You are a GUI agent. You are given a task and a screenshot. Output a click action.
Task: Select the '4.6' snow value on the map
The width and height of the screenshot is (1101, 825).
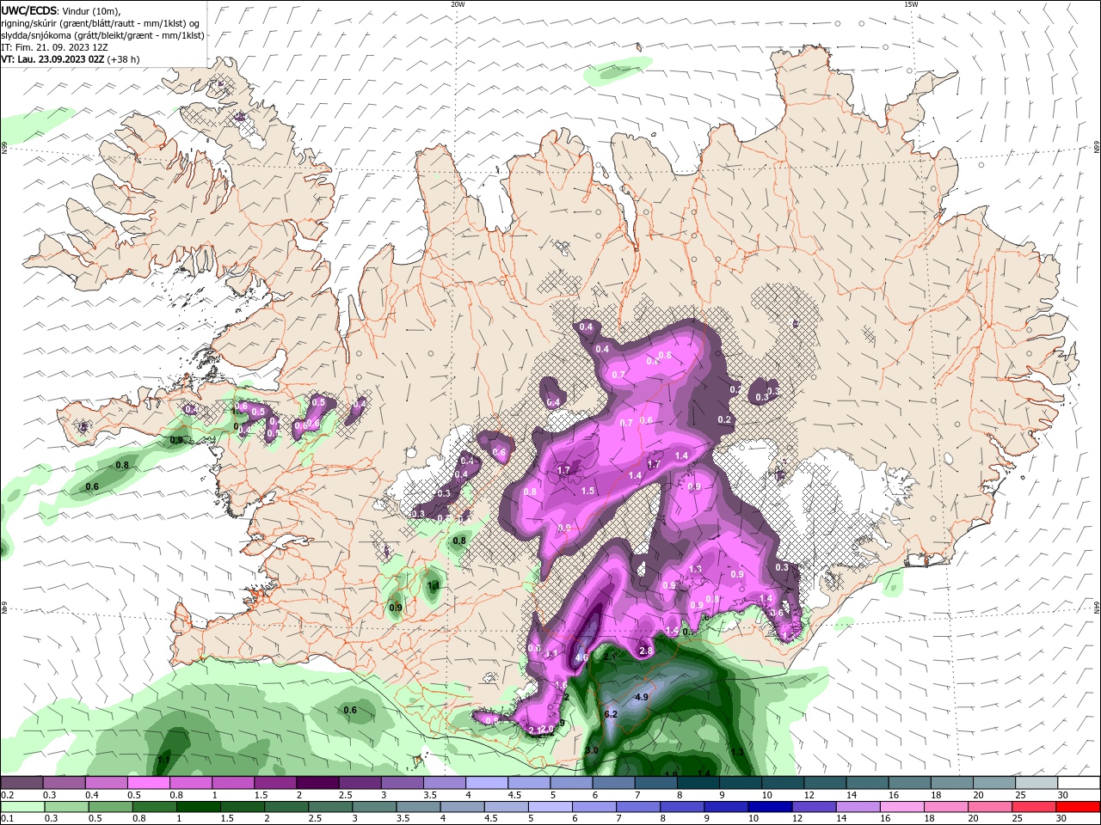tap(581, 658)
